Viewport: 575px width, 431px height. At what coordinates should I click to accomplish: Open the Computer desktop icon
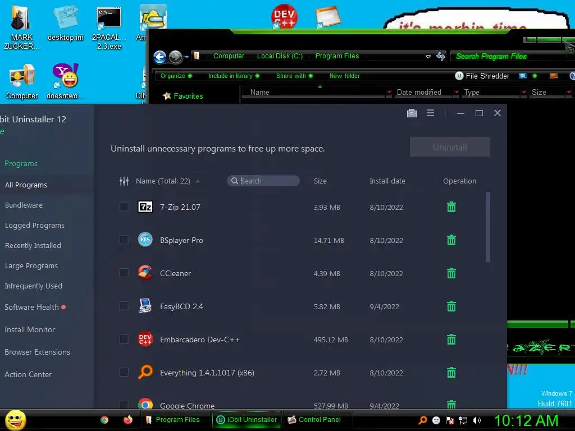[22, 82]
